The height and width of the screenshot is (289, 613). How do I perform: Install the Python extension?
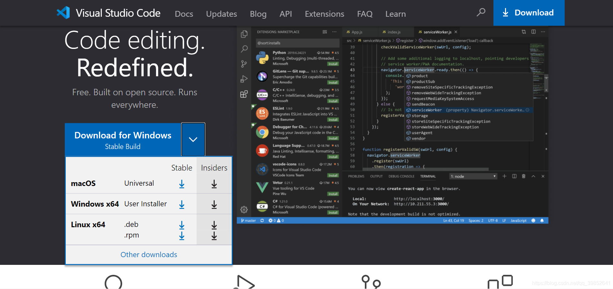(x=333, y=64)
